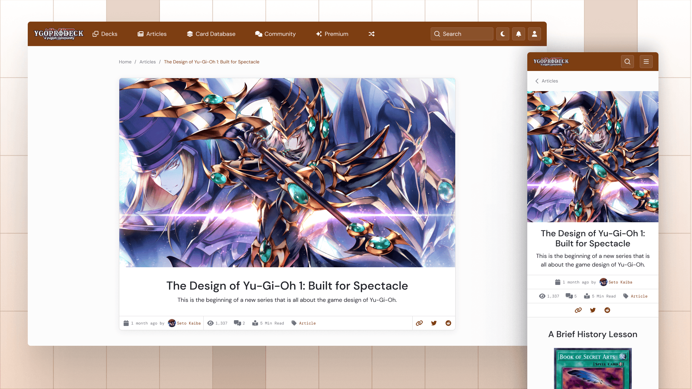Go back via Articles chevron in mobile view

coord(546,81)
